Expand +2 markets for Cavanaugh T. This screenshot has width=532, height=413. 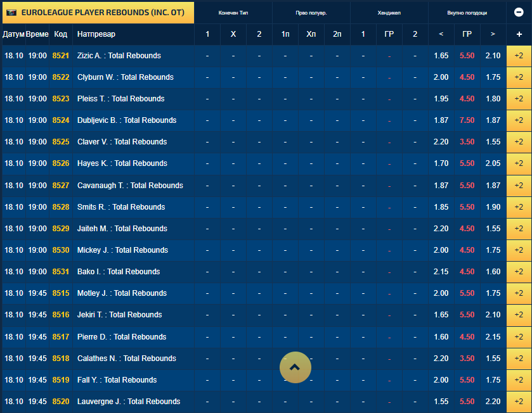pyautogui.click(x=519, y=186)
